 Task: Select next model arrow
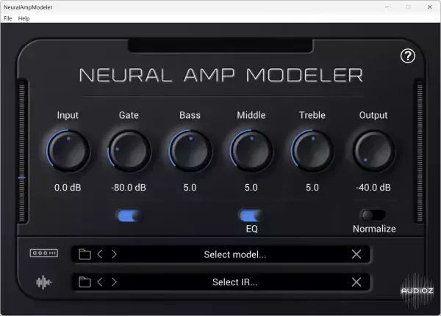(x=114, y=254)
